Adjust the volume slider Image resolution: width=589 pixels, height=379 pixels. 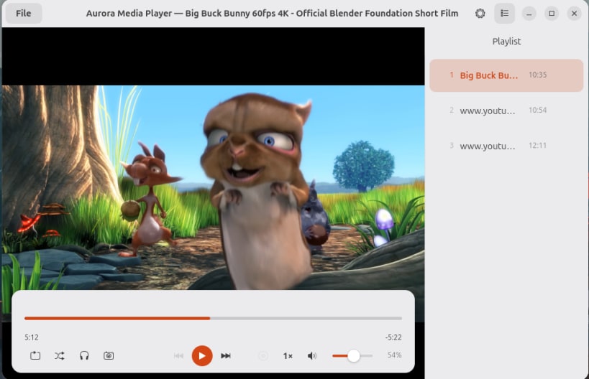point(352,355)
